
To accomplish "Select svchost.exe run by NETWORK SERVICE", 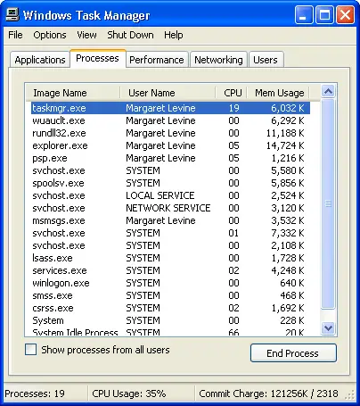I will [170, 208].
